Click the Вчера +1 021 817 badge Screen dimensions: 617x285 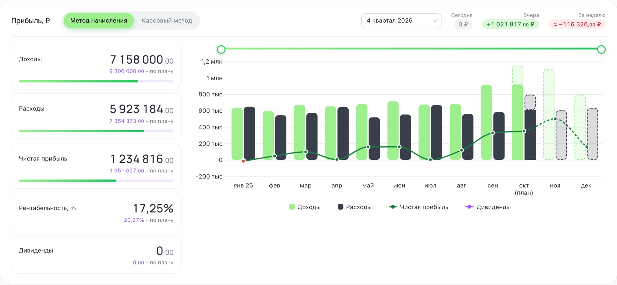pos(510,24)
